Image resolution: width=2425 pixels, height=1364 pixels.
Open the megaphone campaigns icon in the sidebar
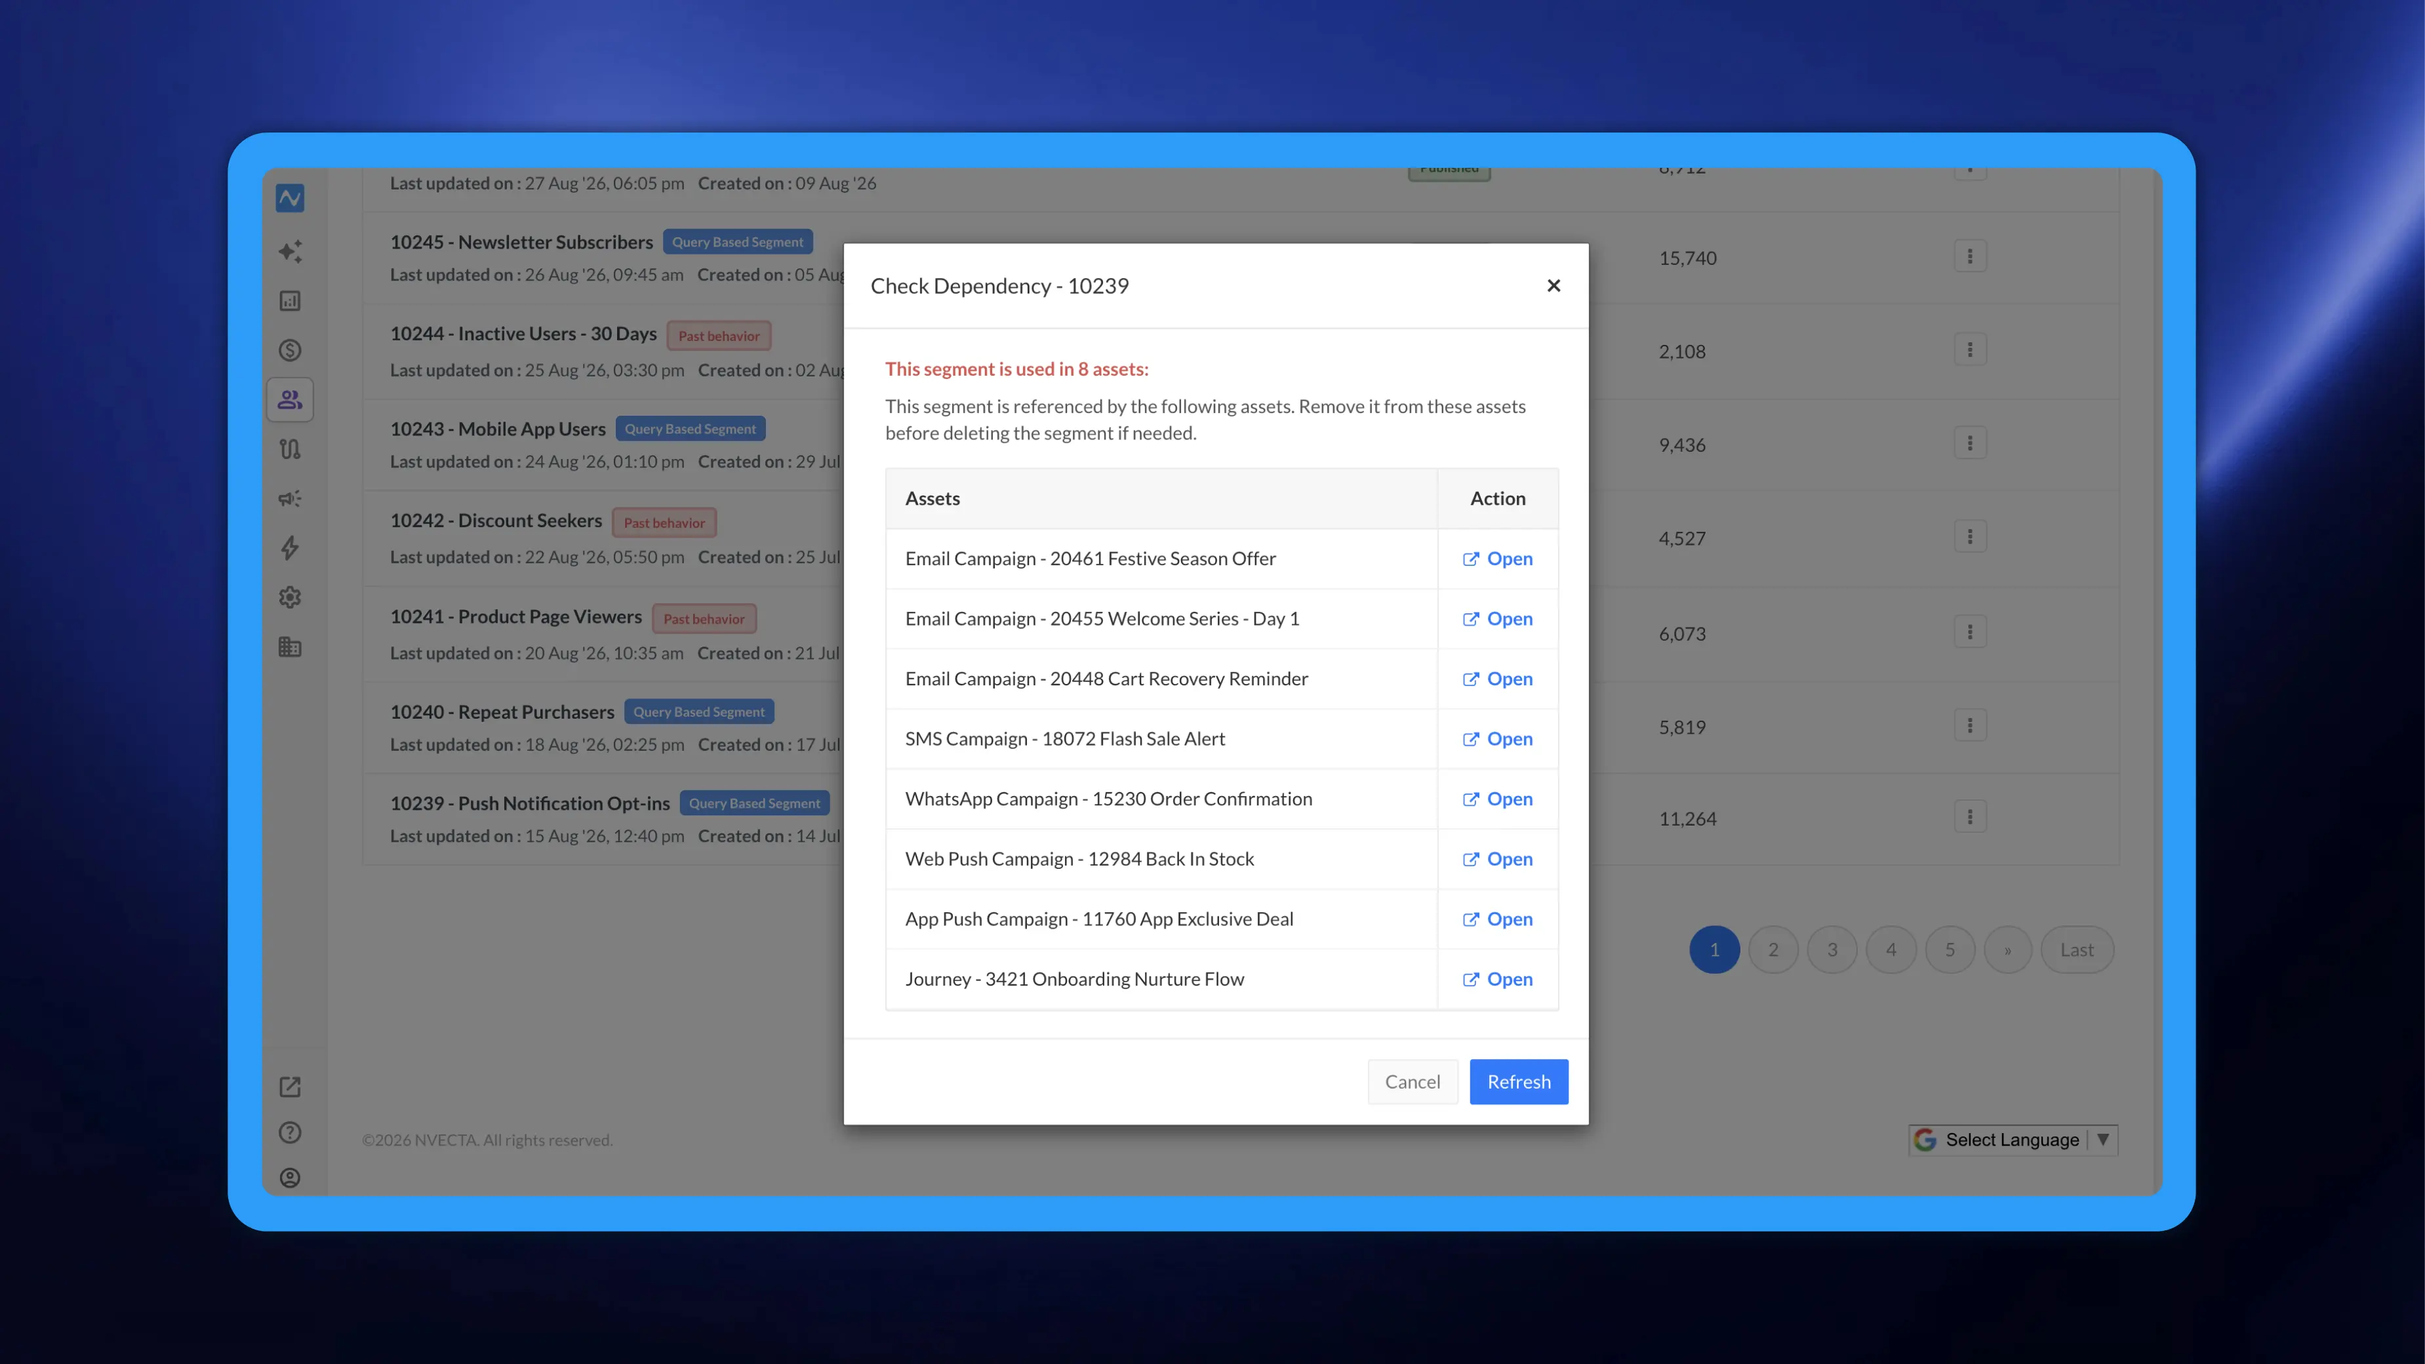(290, 499)
